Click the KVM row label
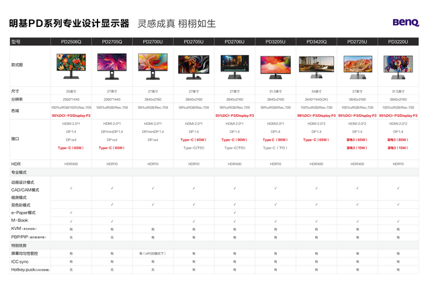Viewport: 430px width, 285px height. [x=24, y=229]
